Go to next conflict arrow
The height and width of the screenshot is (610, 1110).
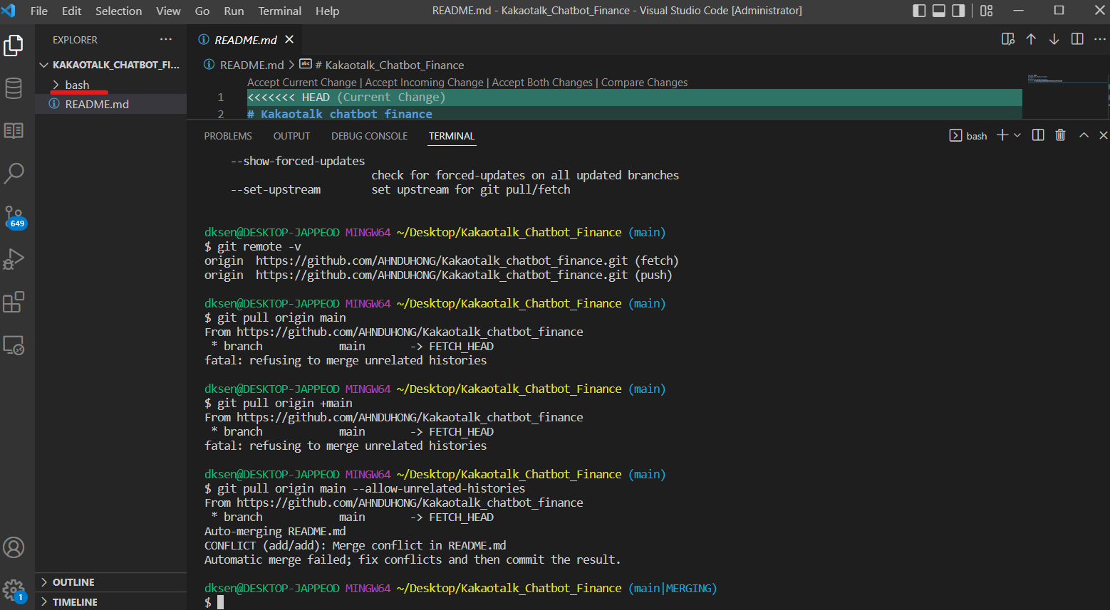click(1054, 39)
